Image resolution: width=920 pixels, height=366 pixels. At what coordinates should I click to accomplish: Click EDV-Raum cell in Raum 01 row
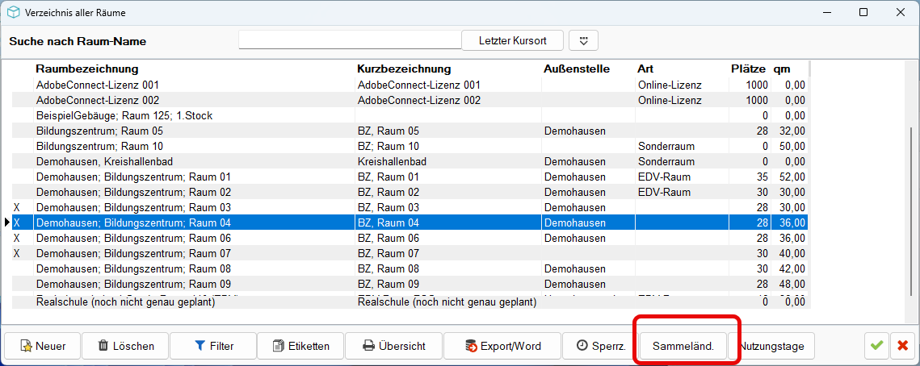pyautogui.click(x=664, y=177)
